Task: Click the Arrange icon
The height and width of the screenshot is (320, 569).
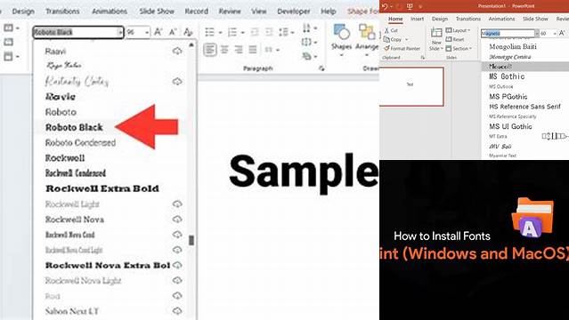Action: 367,36
